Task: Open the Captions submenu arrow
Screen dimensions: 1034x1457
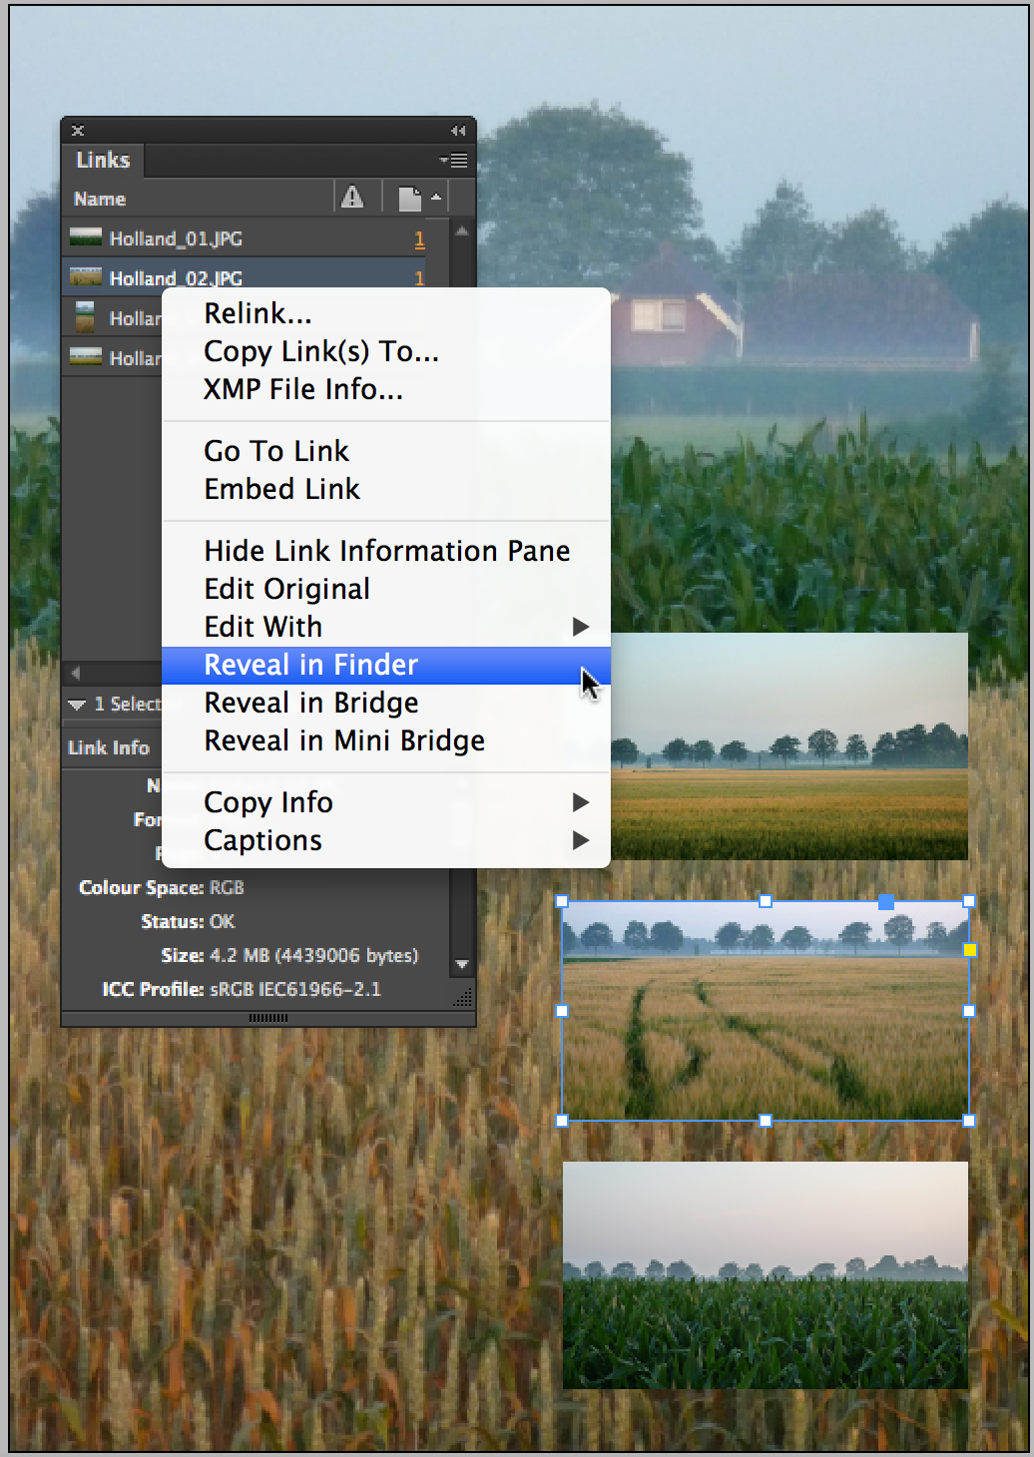Action: tap(580, 840)
